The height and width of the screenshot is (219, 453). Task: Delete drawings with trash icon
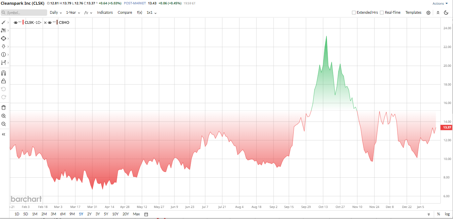(x=4, y=108)
